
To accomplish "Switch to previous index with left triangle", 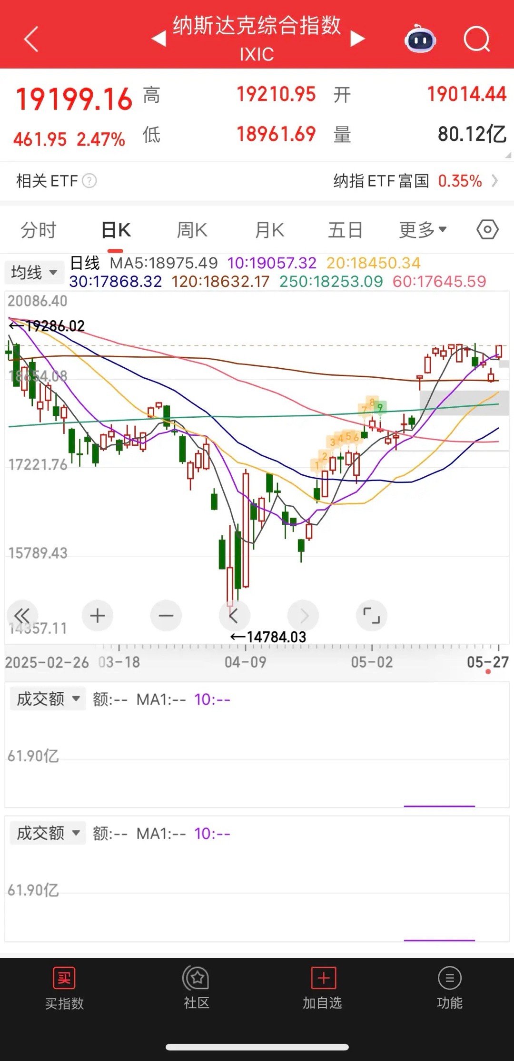I will 159,39.
